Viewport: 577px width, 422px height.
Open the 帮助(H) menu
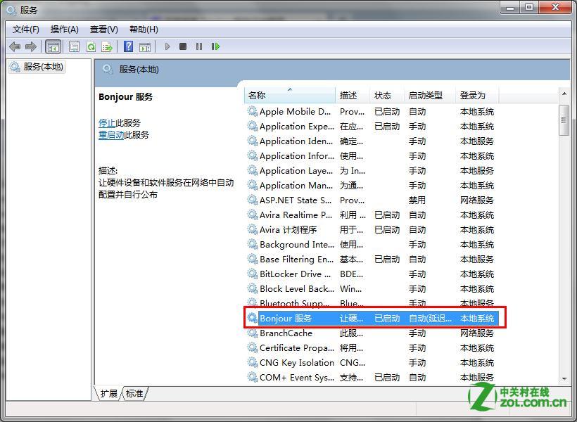pyautogui.click(x=144, y=30)
